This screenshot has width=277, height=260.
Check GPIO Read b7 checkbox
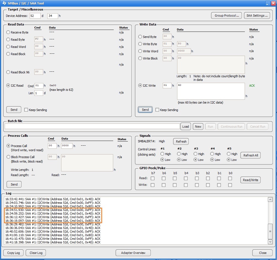tap(153, 178)
